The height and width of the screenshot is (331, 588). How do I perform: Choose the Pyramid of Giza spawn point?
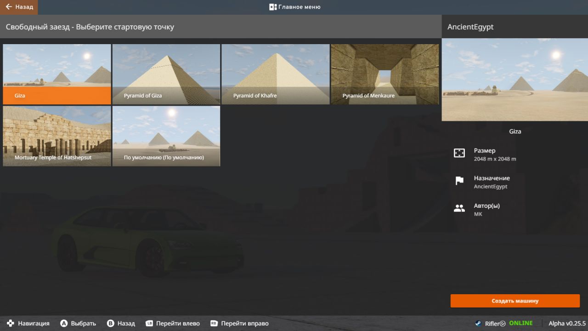(166, 74)
